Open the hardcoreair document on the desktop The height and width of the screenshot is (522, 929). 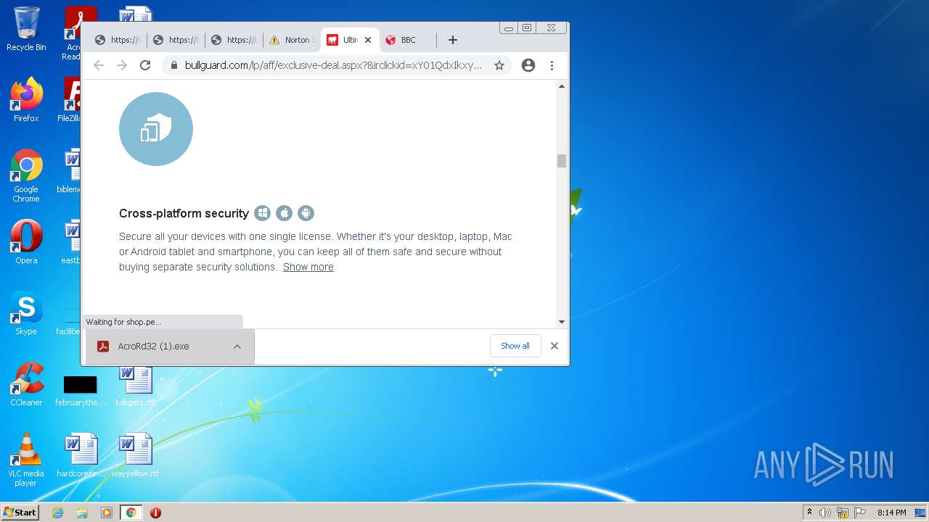click(x=81, y=455)
